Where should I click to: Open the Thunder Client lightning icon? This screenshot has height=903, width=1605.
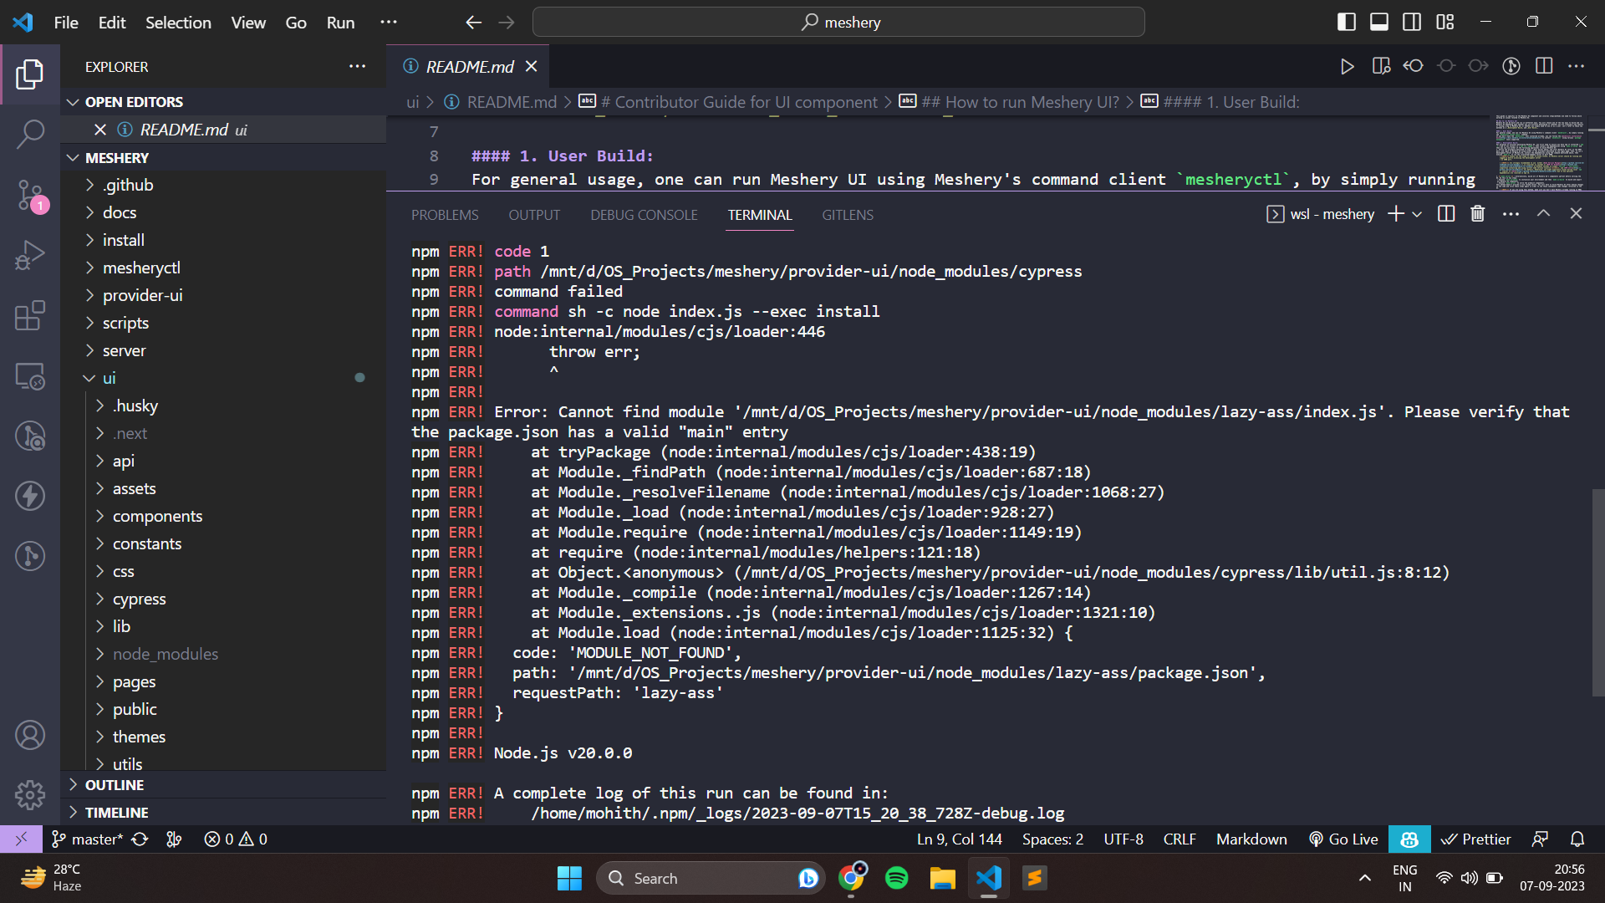tap(30, 496)
